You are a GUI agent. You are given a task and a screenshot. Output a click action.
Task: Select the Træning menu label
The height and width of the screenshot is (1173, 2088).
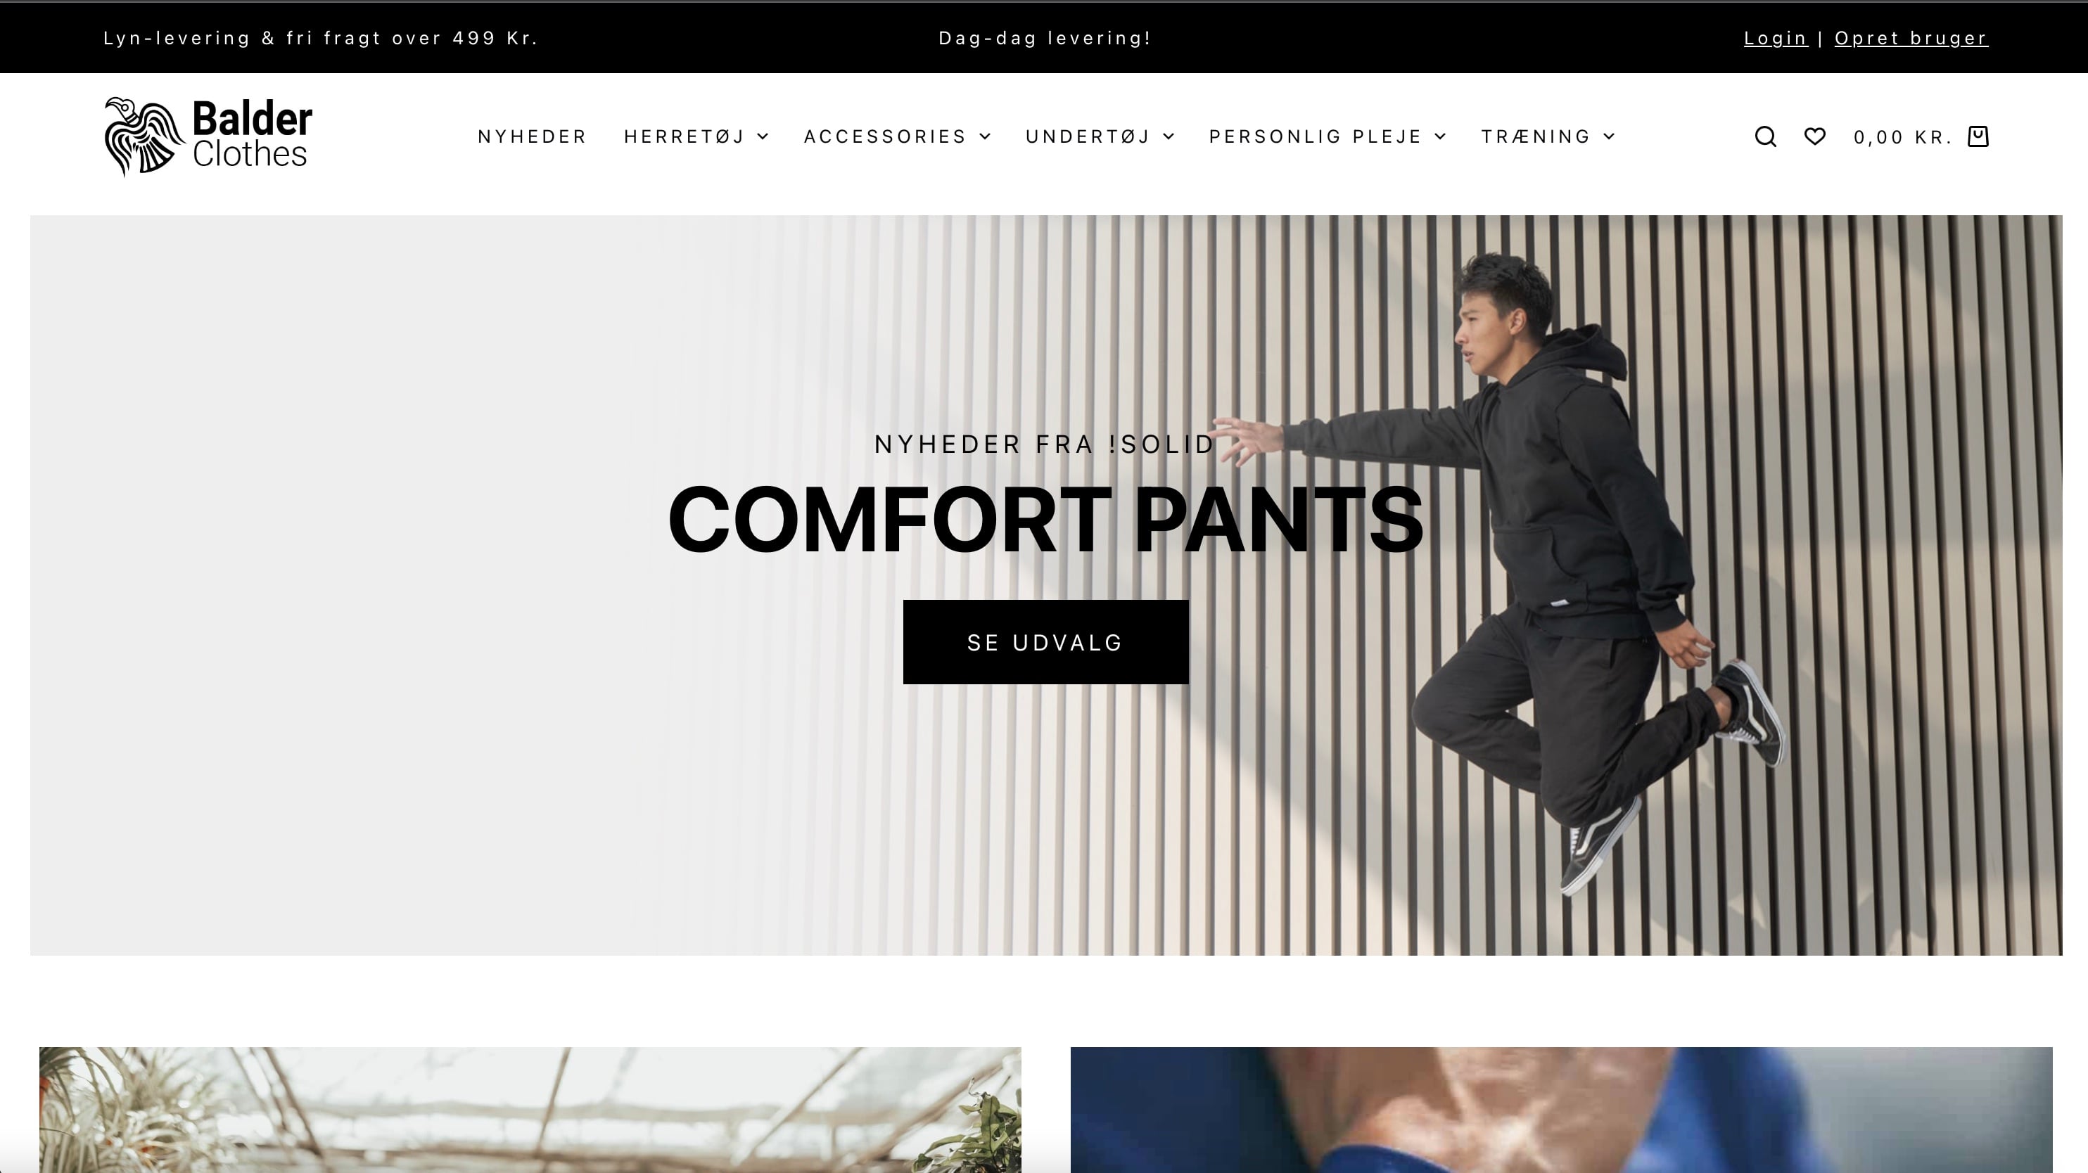pyautogui.click(x=1536, y=137)
